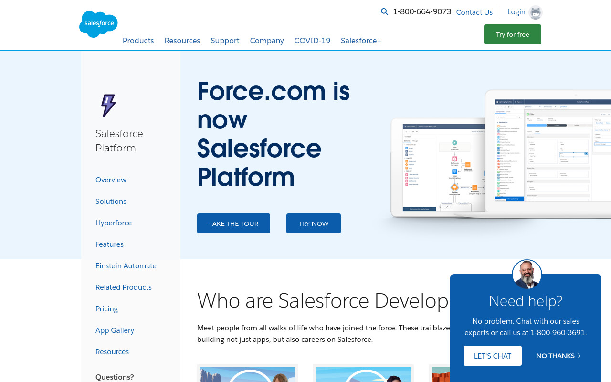Open the Support menu
The image size is (611, 382).
[x=225, y=41]
